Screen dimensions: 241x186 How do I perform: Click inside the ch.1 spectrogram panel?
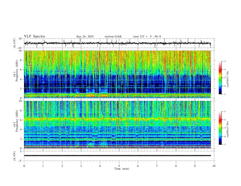click(117, 74)
